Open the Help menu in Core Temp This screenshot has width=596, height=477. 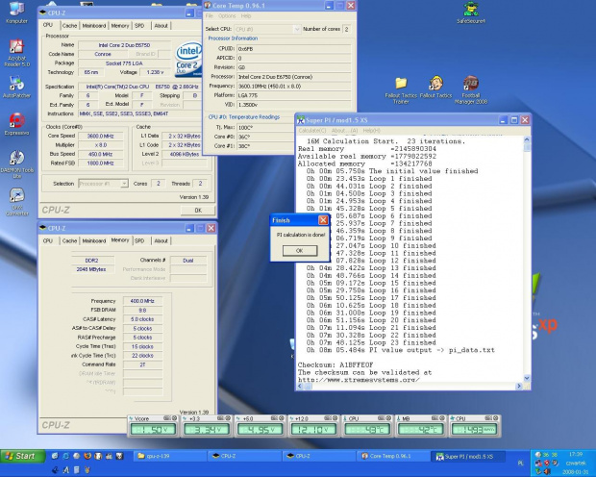(246, 16)
